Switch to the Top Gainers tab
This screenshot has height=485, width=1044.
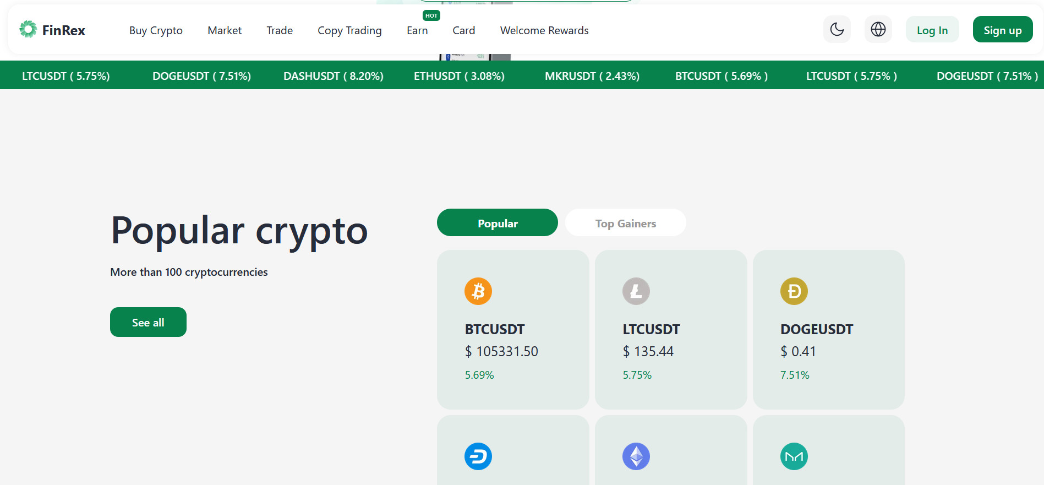pos(626,223)
